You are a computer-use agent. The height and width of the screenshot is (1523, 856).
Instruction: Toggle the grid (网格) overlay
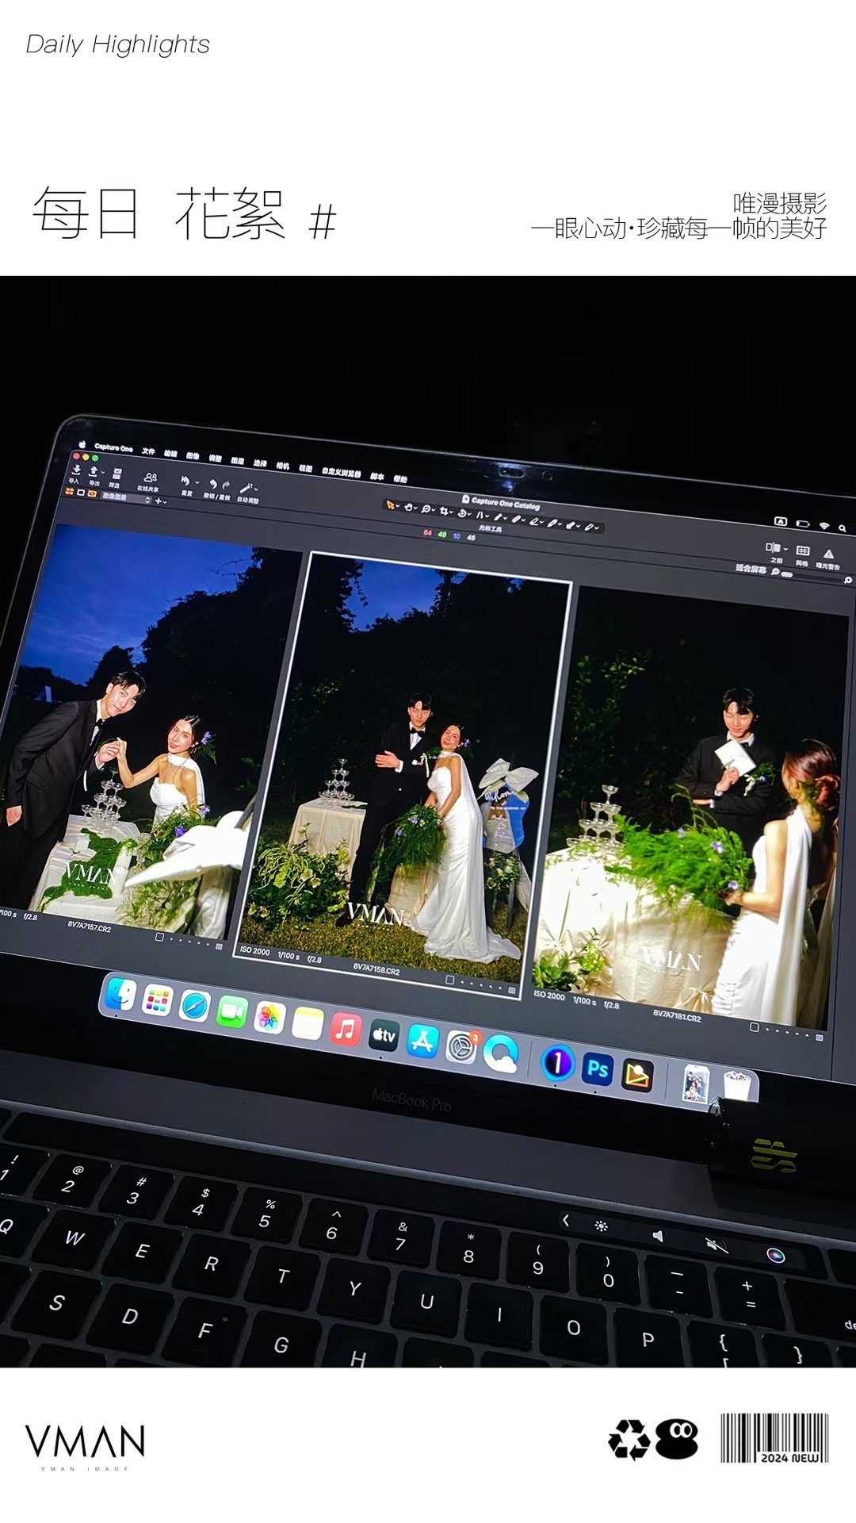(x=802, y=551)
